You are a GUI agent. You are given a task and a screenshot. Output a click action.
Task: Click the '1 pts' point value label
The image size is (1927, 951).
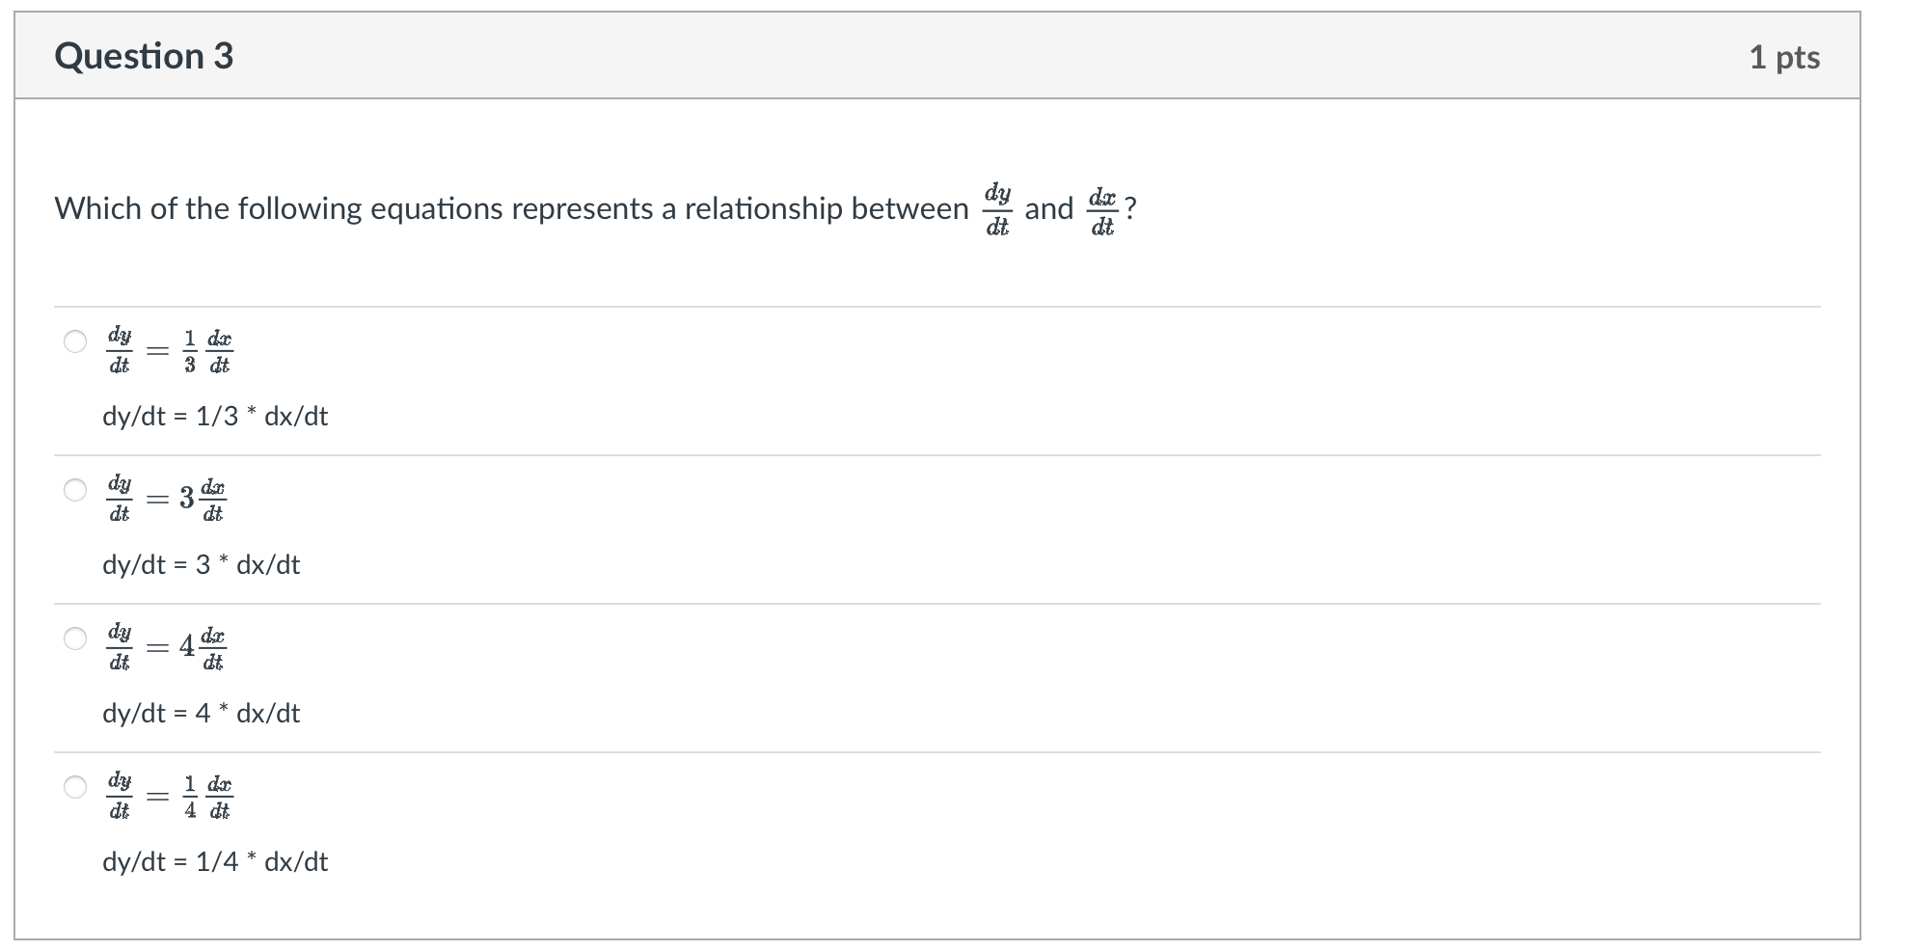coord(1784,57)
